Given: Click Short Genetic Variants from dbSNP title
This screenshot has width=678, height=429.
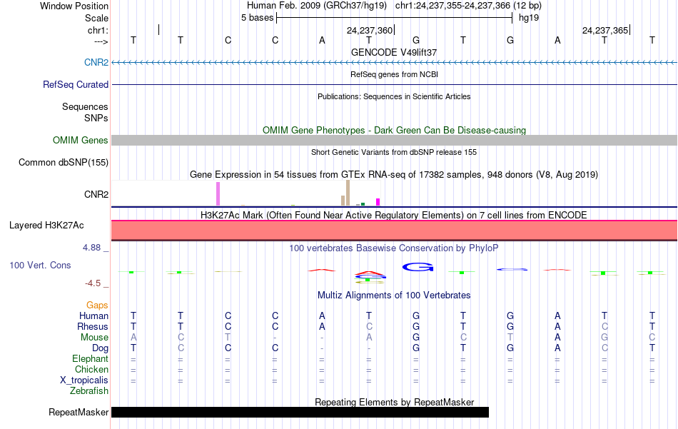Looking at the screenshot, I should [x=394, y=152].
